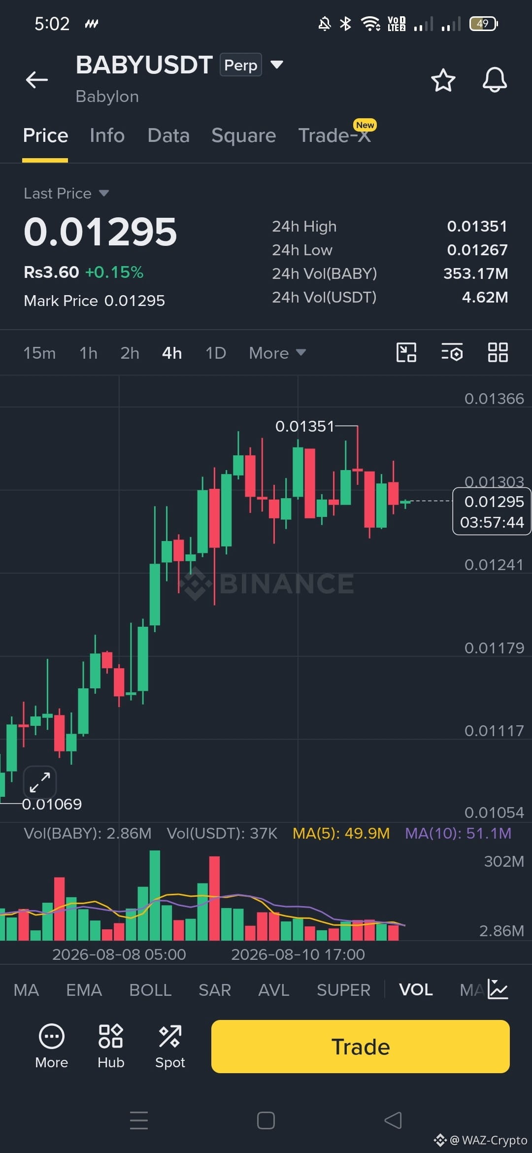Select the 15m timeframe
532x1153 pixels.
39,353
